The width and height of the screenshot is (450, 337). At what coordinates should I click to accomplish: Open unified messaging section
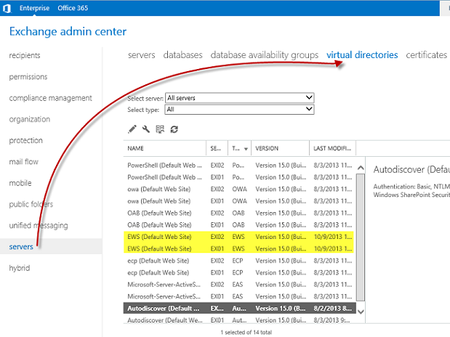(39, 225)
